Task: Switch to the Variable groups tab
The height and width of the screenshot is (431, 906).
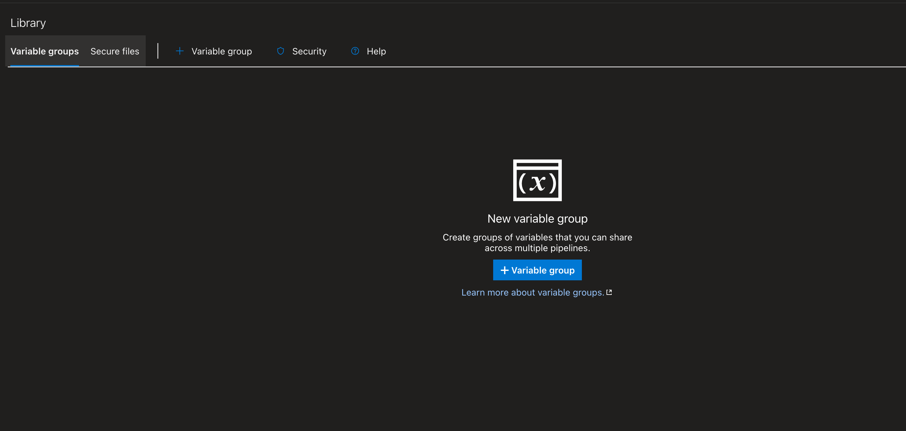Action: (45, 52)
